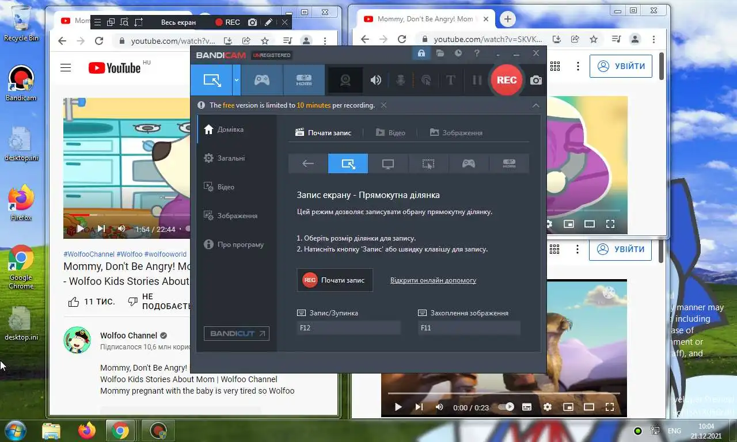Toggle subtitles on the 0:23 video player

point(526,407)
